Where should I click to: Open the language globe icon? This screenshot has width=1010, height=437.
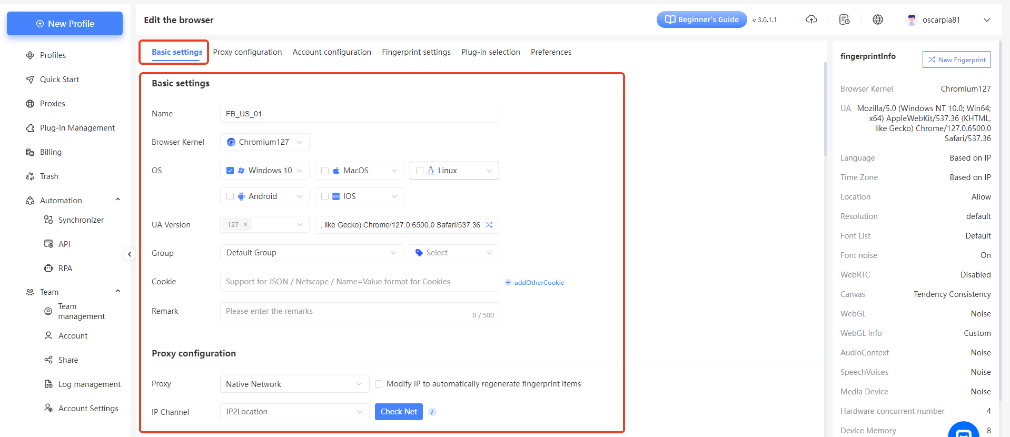coord(877,19)
